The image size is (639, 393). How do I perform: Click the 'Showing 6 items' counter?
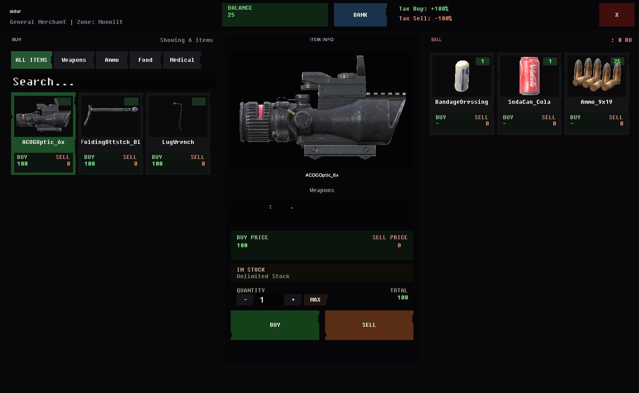point(187,40)
